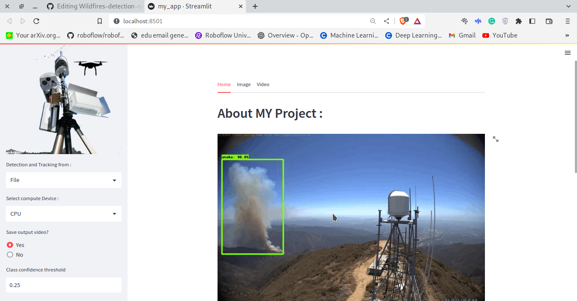Screen dimensions: 577x301
Task: Open the Gmail bookmark
Action: pyautogui.click(x=462, y=35)
